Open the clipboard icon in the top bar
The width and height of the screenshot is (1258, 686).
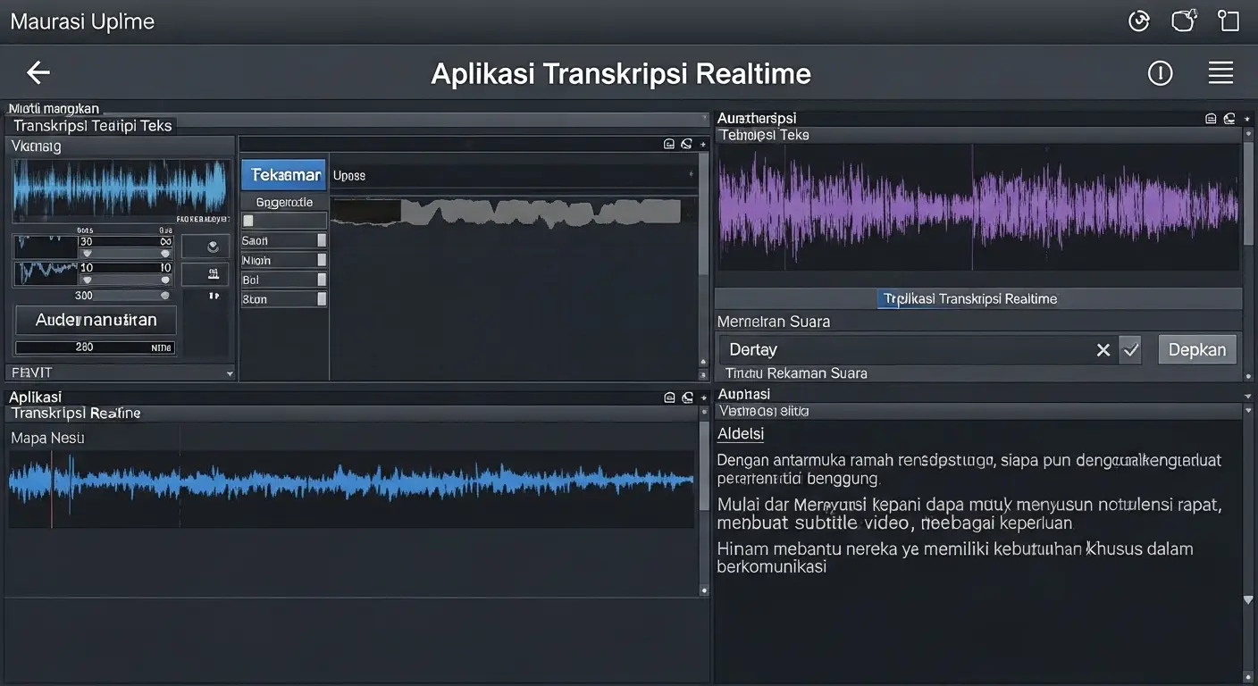[x=1229, y=20]
